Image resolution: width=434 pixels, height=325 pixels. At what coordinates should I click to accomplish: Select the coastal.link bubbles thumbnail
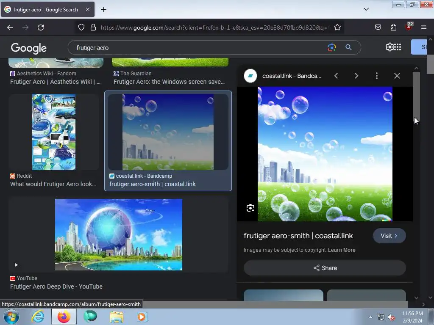pos(168,132)
